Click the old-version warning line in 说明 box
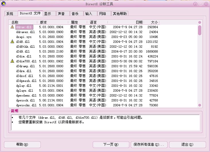This screenshot has width=210, height=152. coord(80,118)
